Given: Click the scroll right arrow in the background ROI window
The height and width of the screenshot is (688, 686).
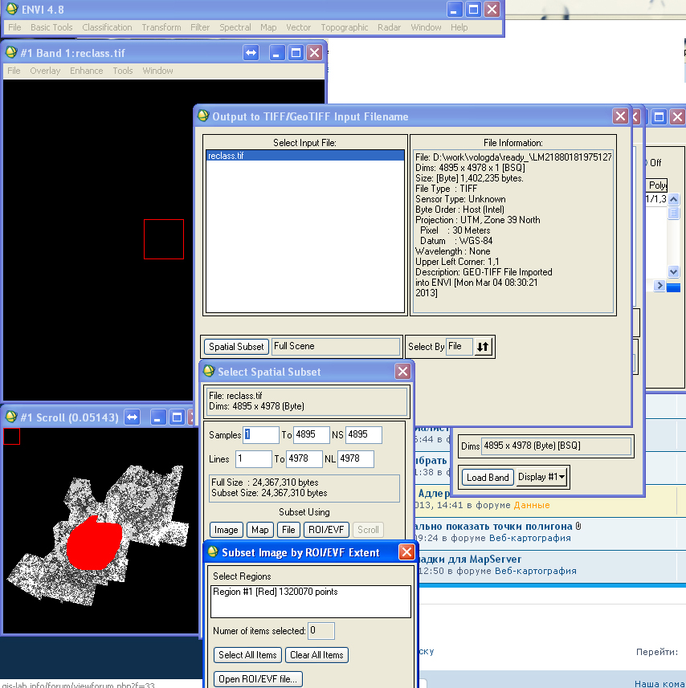Looking at the screenshot, I should tap(659, 286).
